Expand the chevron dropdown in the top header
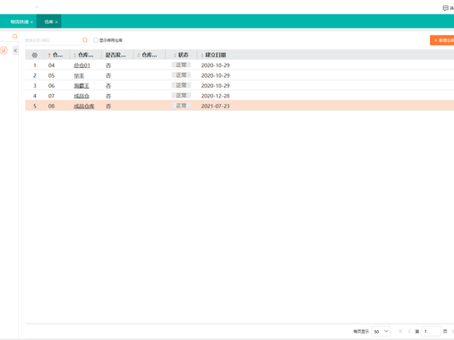Viewport: 454px width, 340px height. point(37,7)
